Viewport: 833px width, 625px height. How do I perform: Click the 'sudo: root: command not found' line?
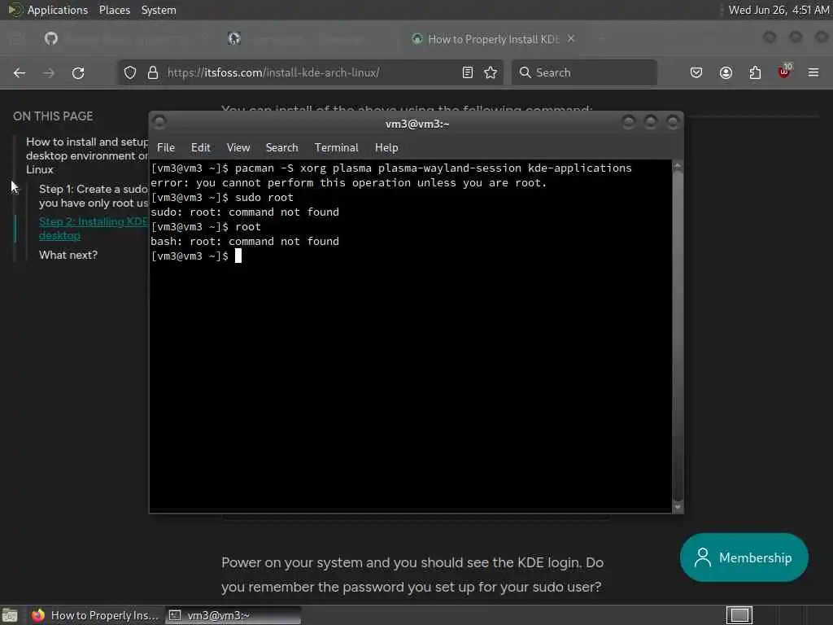coord(245,212)
